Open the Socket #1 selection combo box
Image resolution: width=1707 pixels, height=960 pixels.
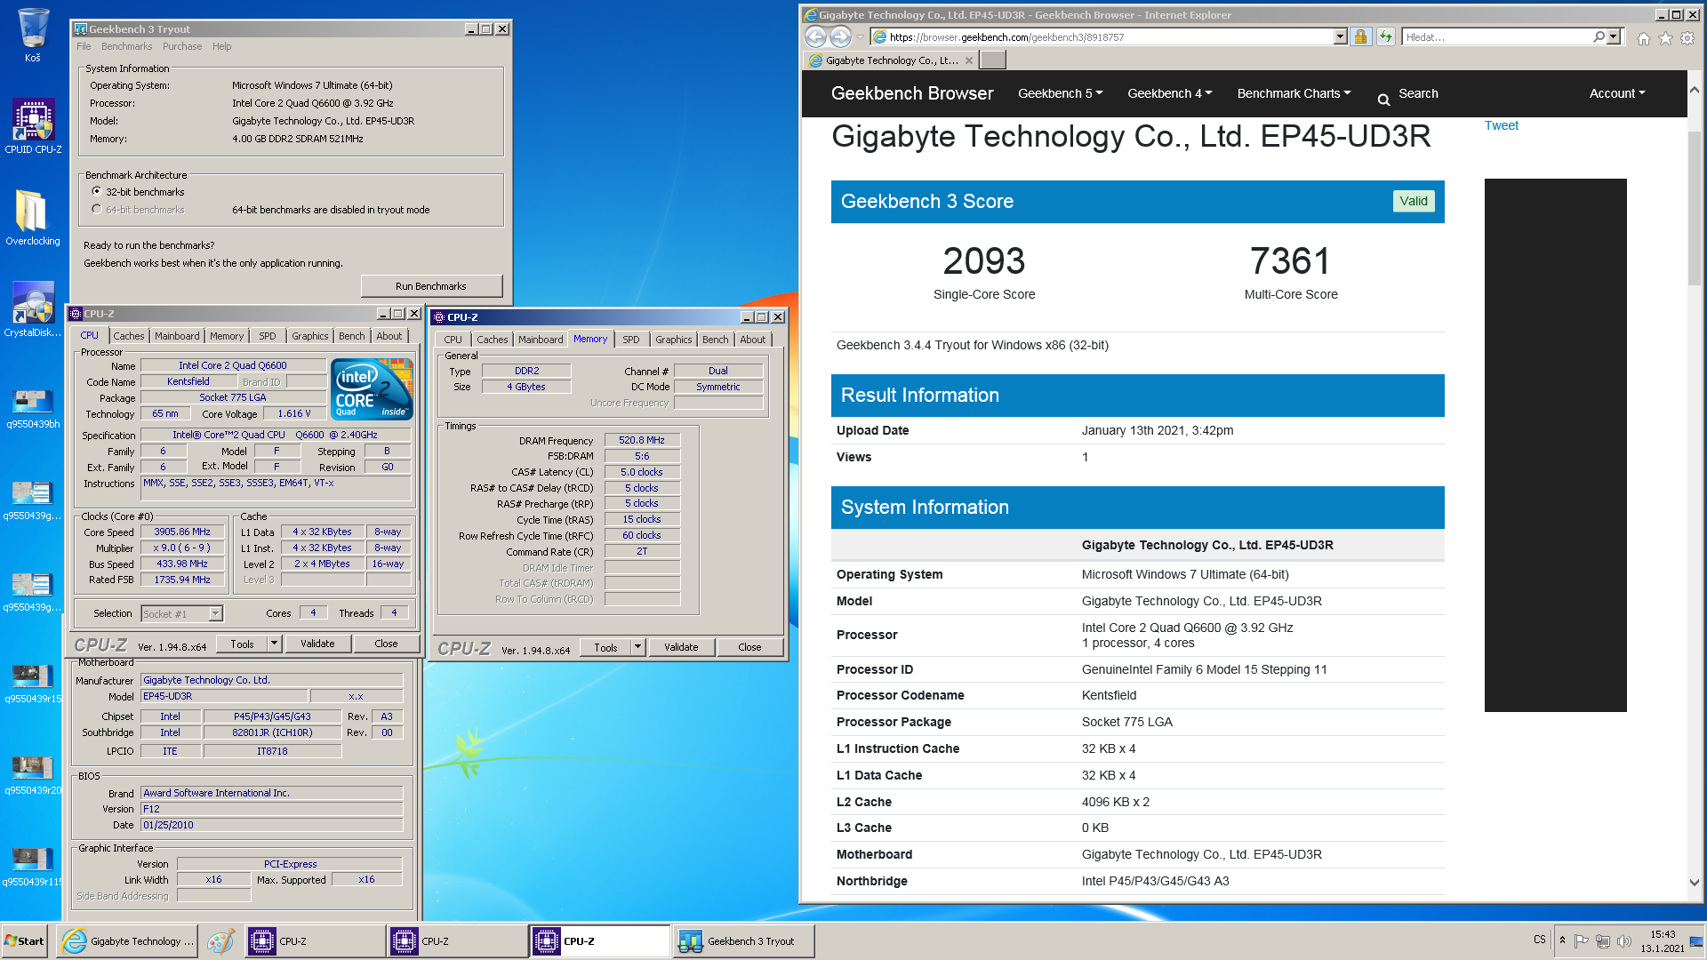tap(182, 613)
